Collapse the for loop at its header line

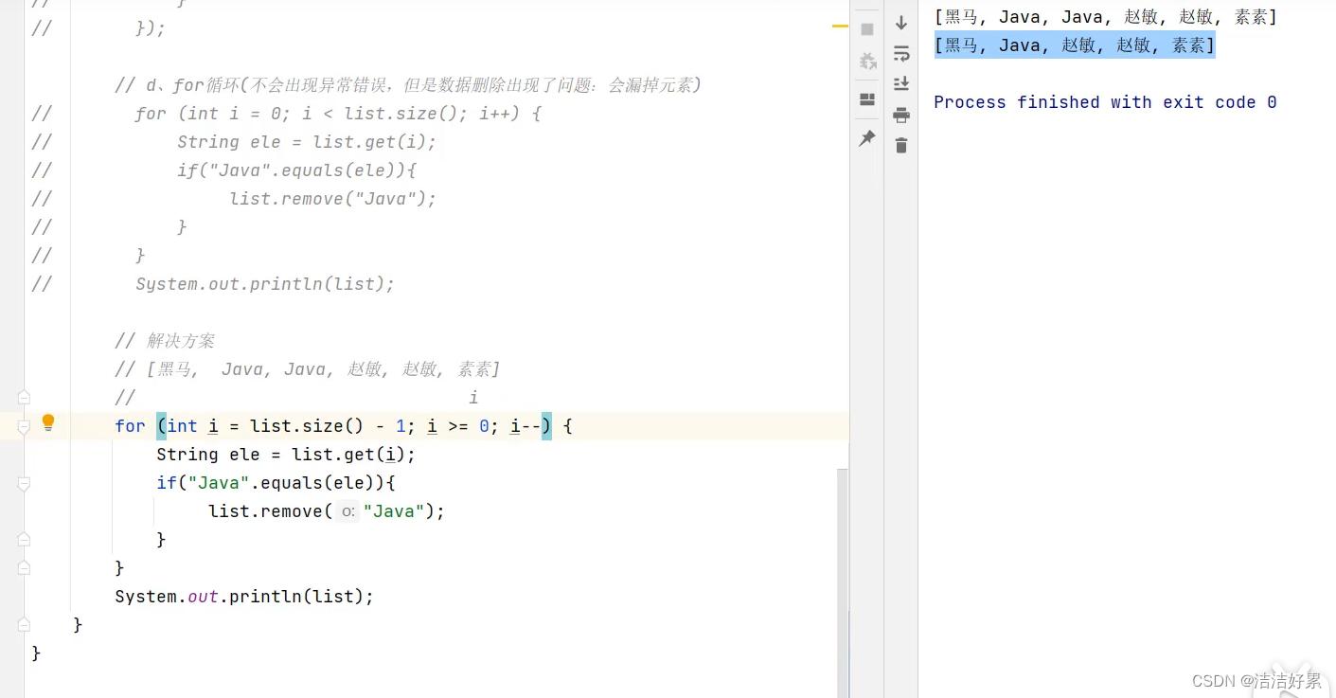coord(24,427)
